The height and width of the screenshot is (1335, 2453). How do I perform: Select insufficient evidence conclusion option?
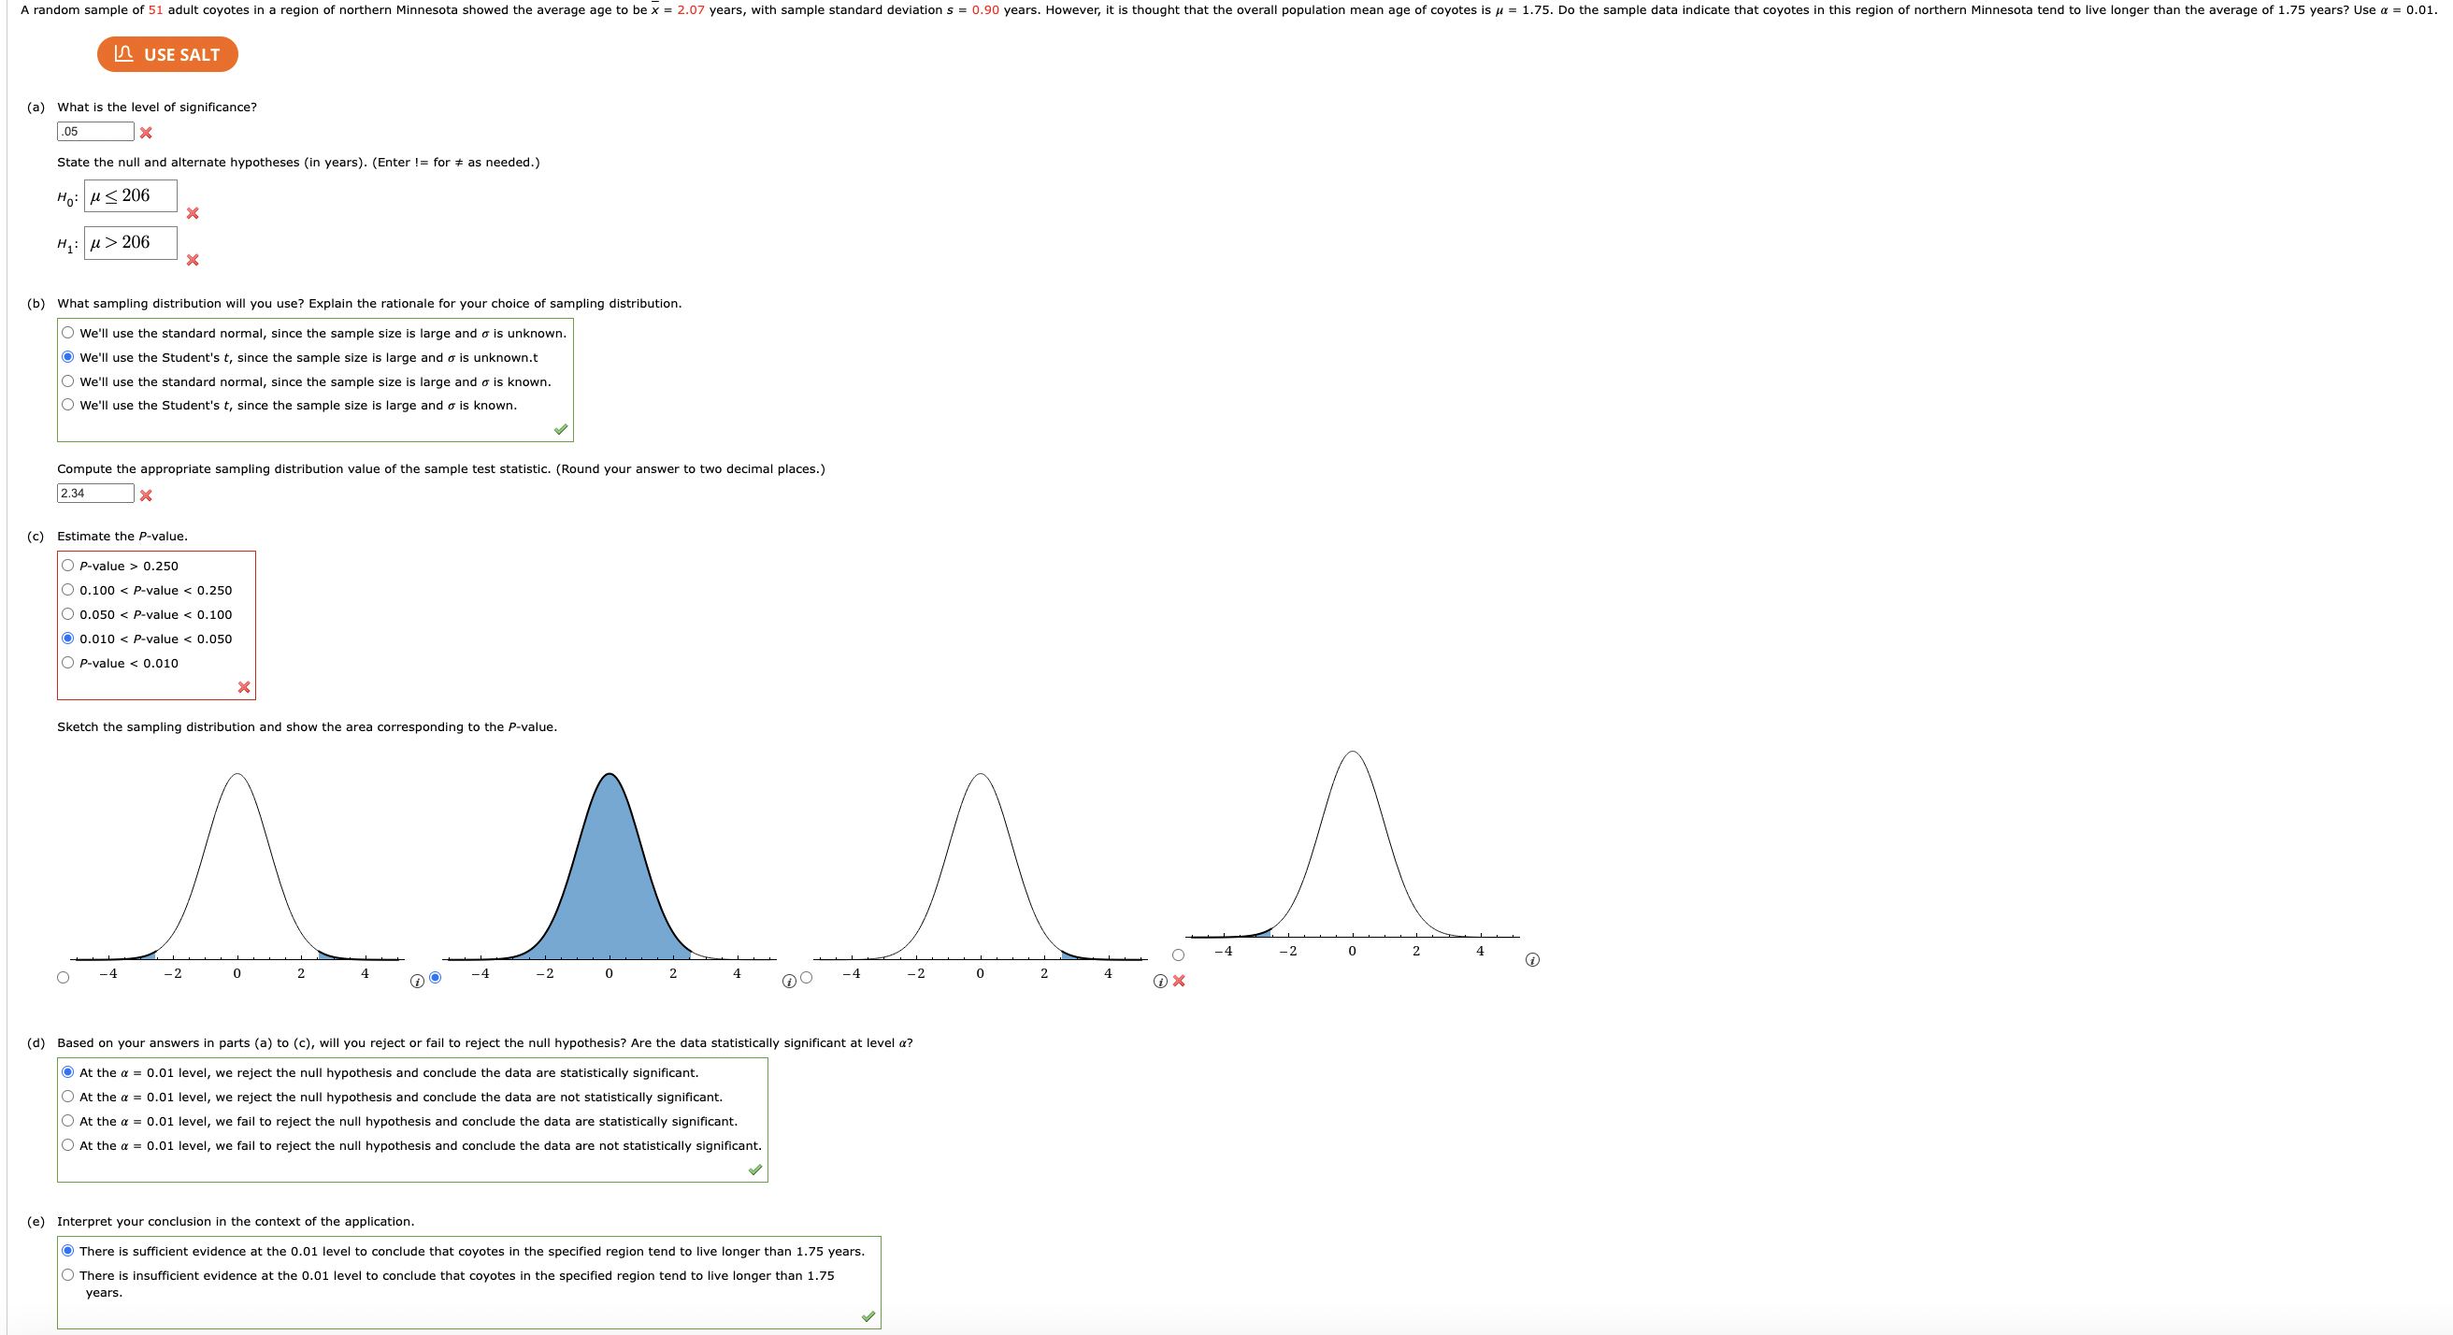(x=67, y=1276)
